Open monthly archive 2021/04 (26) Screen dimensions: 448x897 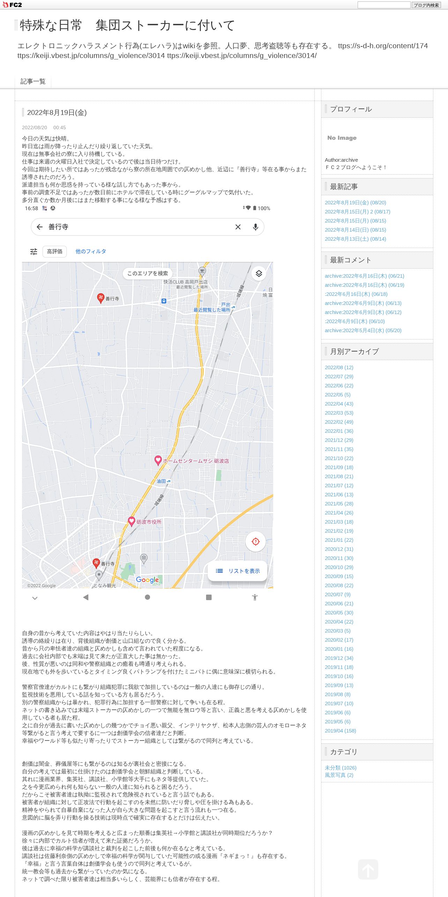[x=339, y=513]
